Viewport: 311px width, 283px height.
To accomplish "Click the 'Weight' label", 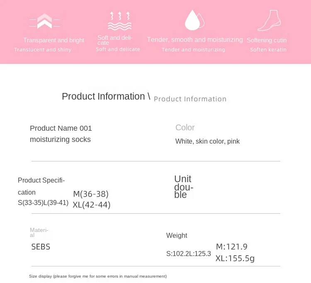I will pyautogui.click(x=177, y=235).
